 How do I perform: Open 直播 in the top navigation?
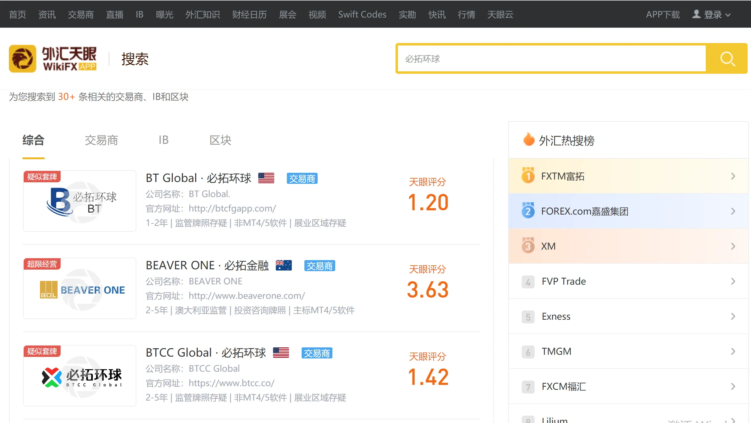pos(115,14)
